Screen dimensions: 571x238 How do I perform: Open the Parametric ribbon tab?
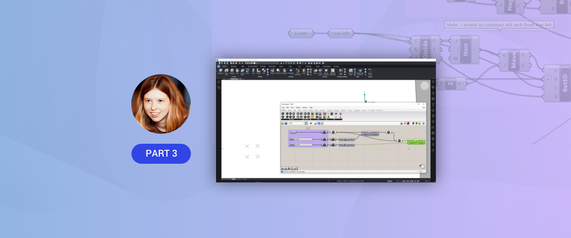[272, 66]
